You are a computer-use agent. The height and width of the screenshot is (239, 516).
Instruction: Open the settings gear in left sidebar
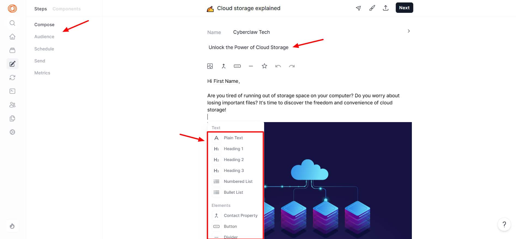[x=12, y=132]
